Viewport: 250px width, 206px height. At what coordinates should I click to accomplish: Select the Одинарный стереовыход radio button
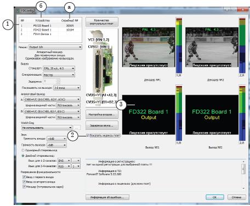[23, 150]
